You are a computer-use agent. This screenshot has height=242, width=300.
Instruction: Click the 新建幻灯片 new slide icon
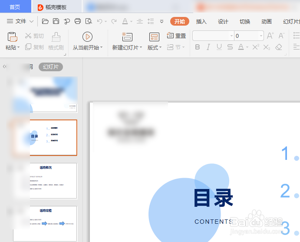[127, 37]
